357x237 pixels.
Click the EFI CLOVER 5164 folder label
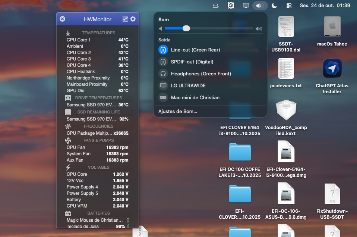tap(240, 131)
